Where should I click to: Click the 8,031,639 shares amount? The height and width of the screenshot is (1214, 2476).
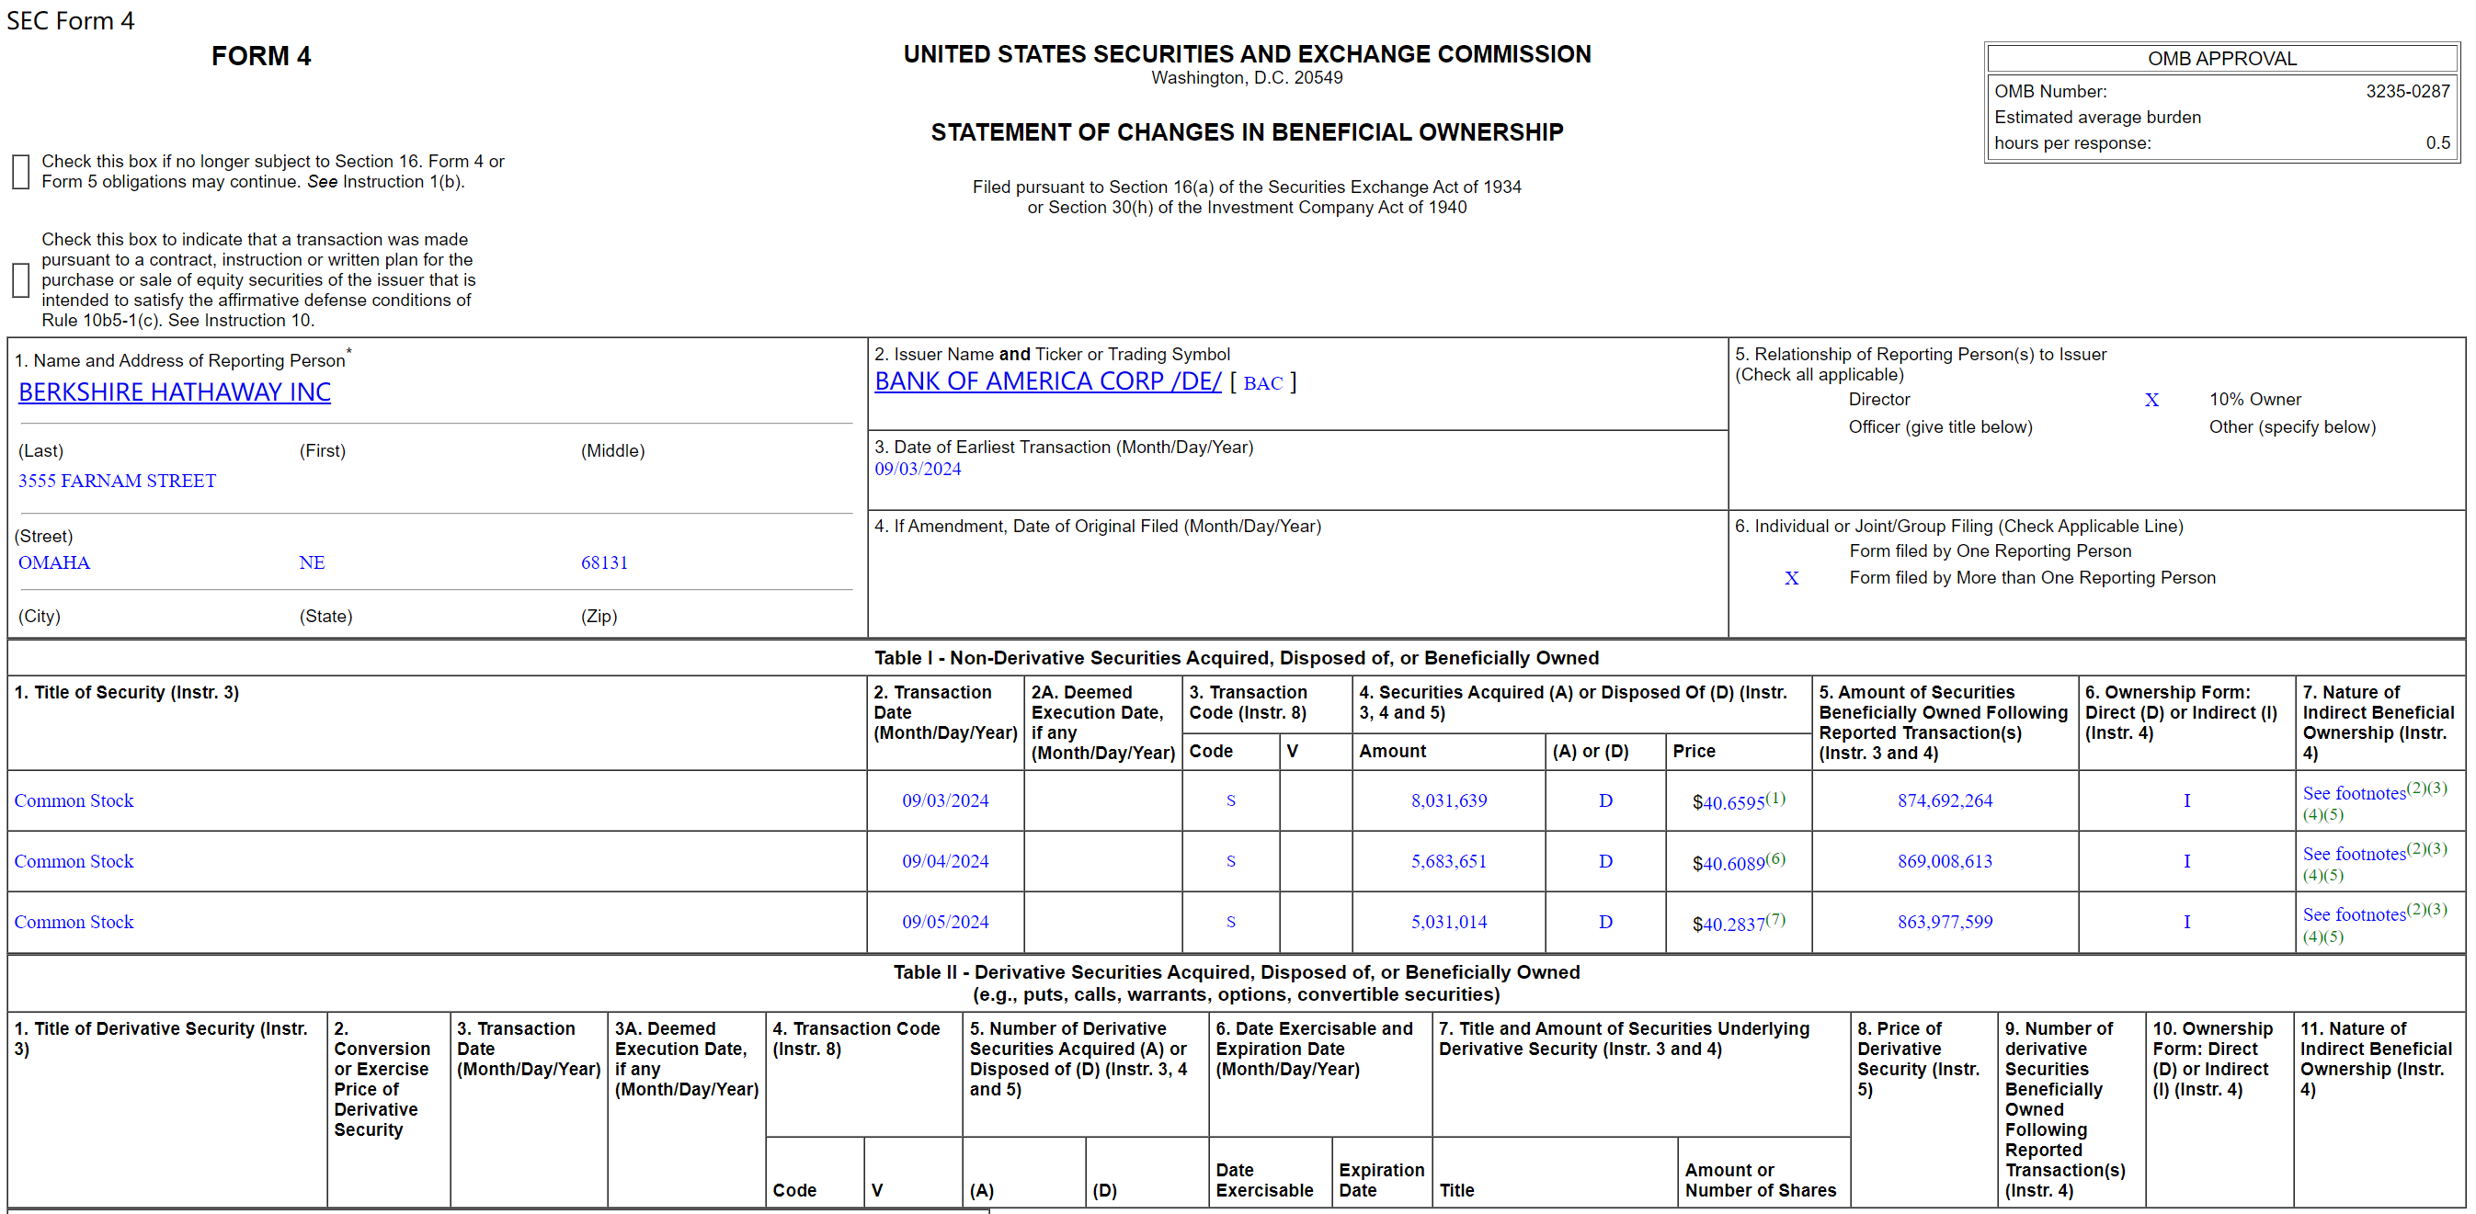pyautogui.click(x=1447, y=800)
